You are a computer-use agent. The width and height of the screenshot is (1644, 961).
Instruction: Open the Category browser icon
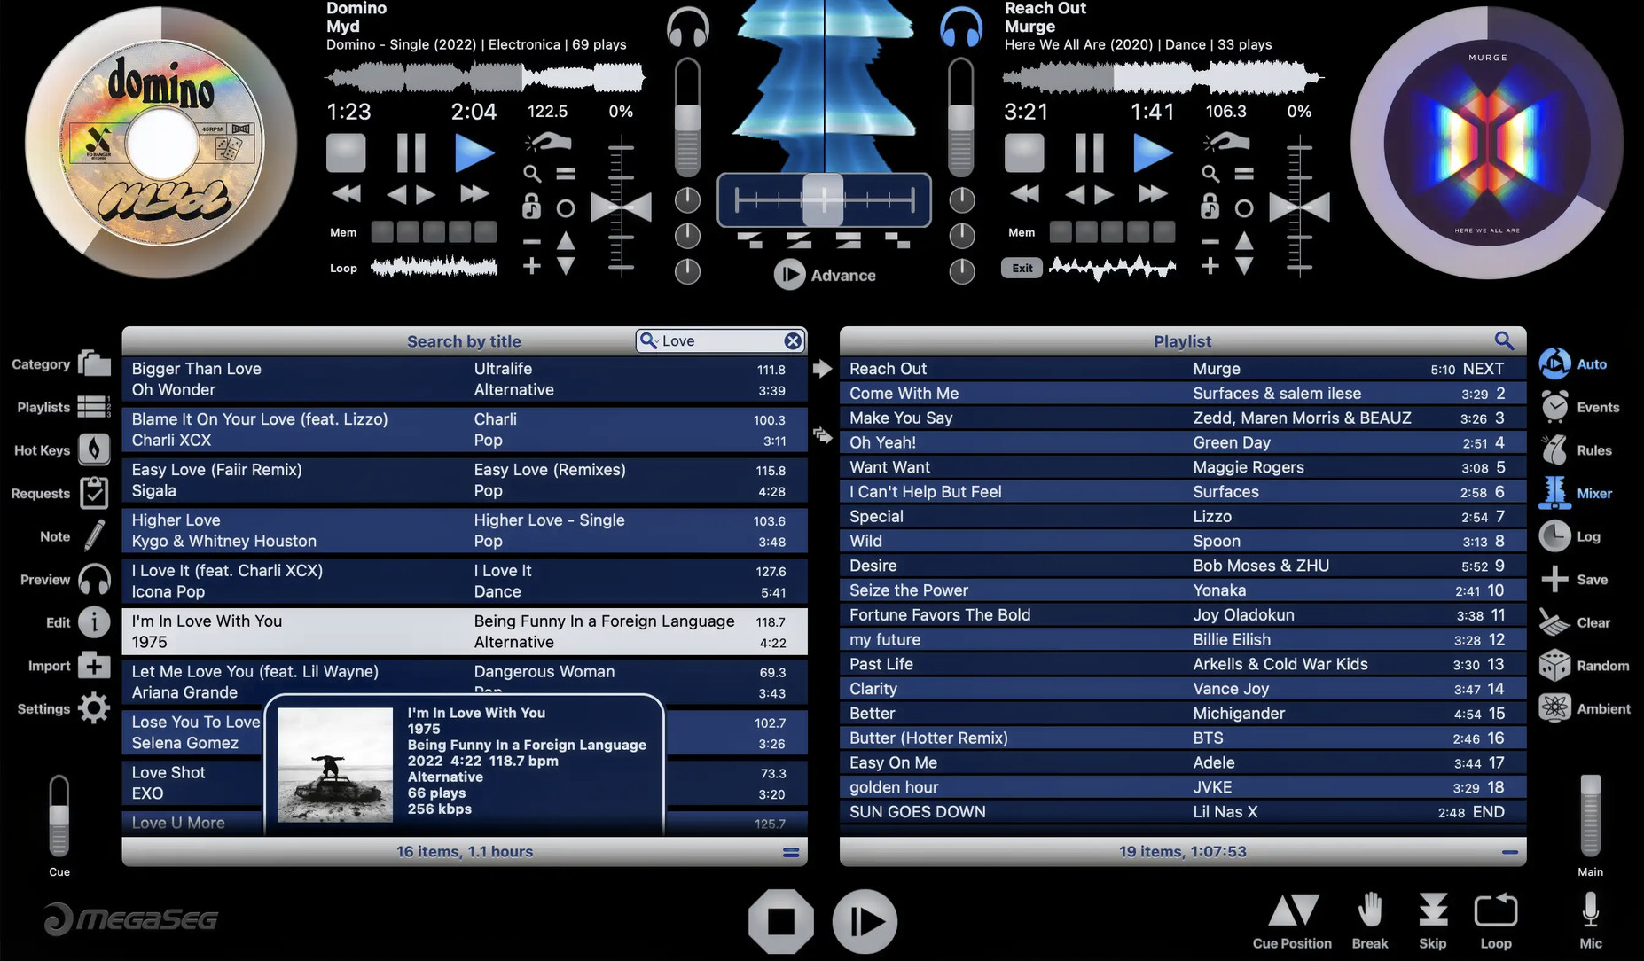click(94, 363)
